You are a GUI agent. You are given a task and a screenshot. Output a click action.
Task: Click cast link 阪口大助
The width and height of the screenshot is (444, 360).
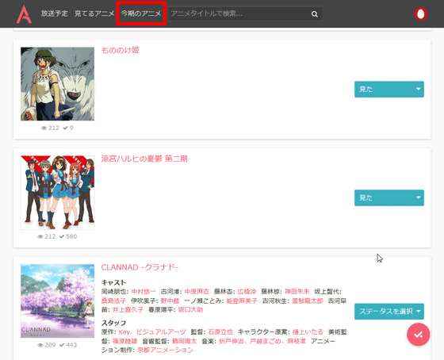(190, 309)
